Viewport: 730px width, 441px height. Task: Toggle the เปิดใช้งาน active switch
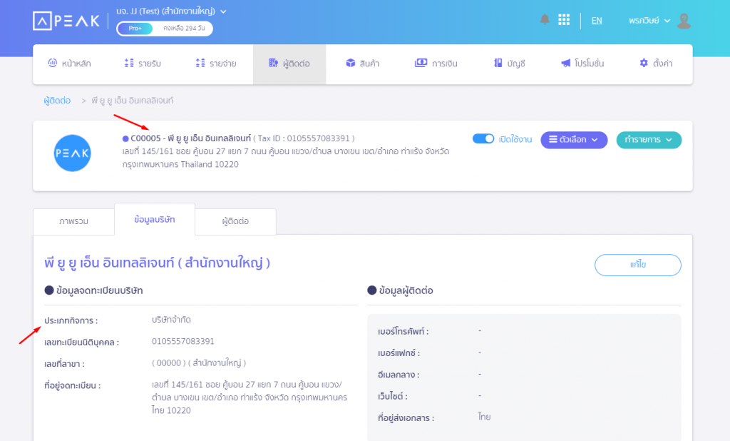pyautogui.click(x=484, y=139)
